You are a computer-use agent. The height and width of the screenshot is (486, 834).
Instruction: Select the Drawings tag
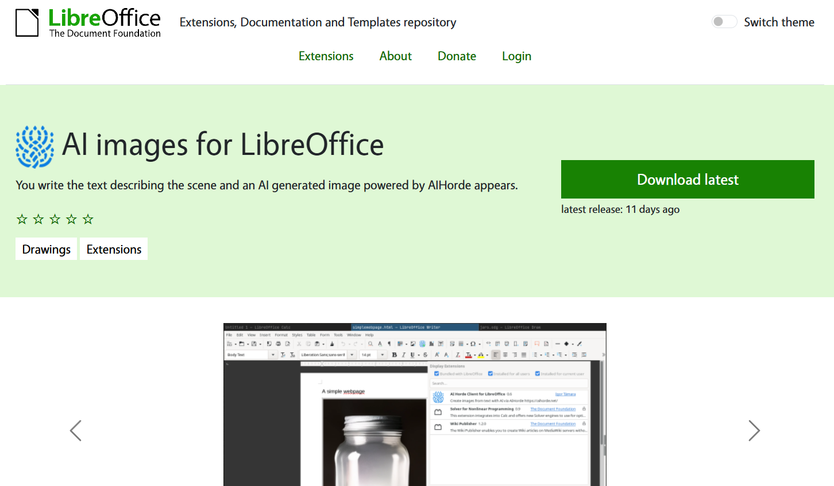tap(46, 250)
